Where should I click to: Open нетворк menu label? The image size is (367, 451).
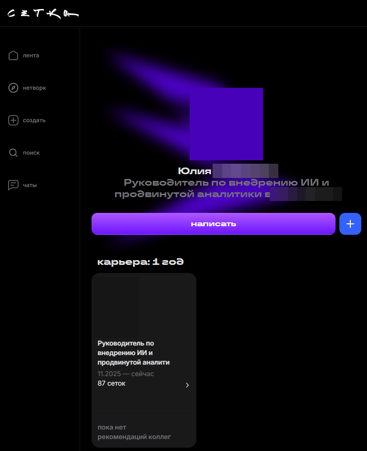click(34, 88)
